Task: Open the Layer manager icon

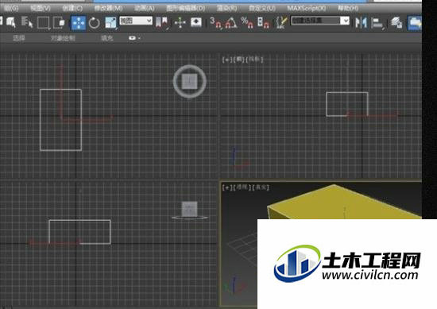Action: (396, 23)
